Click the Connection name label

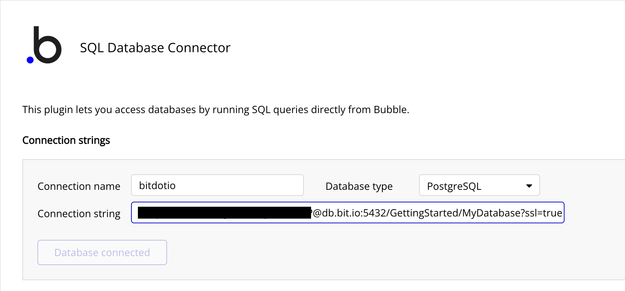click(79, 186)
